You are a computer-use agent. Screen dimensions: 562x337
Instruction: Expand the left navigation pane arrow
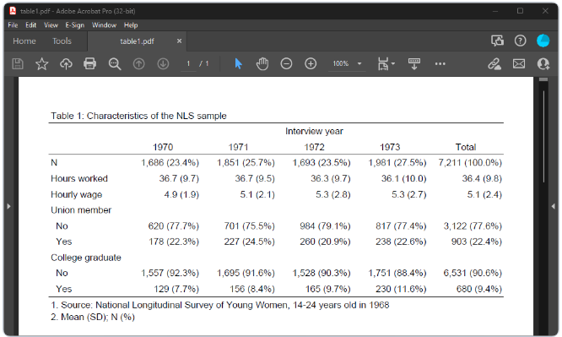(x=8, y=206)
